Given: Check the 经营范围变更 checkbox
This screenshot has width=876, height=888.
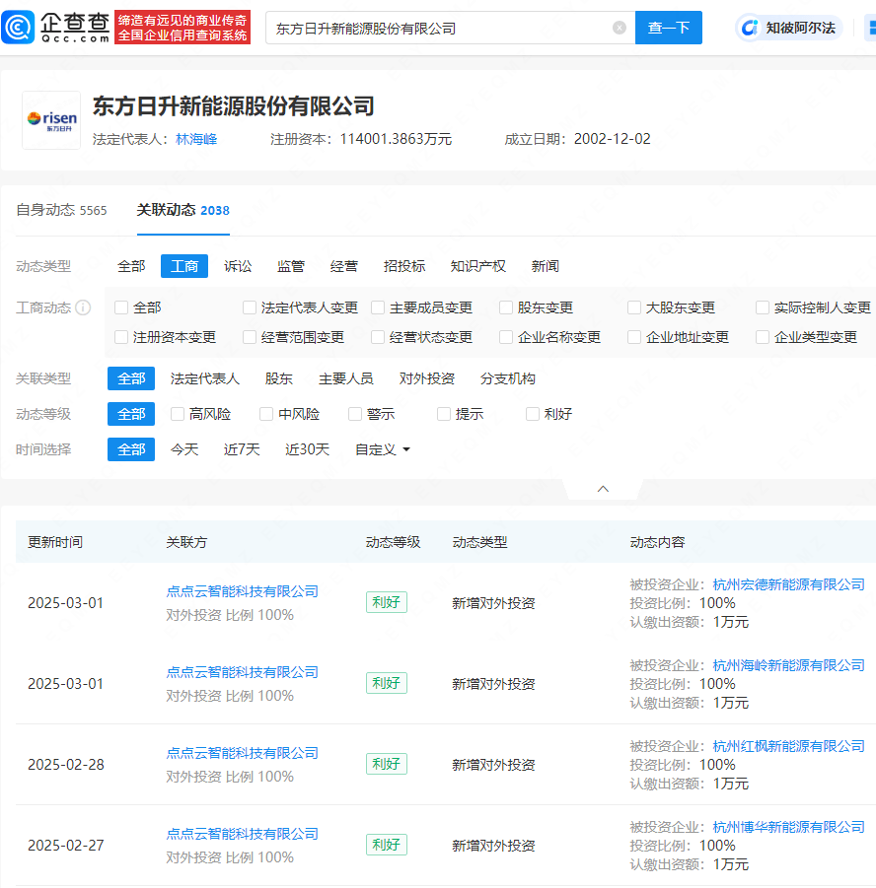Looking at the screenshot, I should [250, 337].
